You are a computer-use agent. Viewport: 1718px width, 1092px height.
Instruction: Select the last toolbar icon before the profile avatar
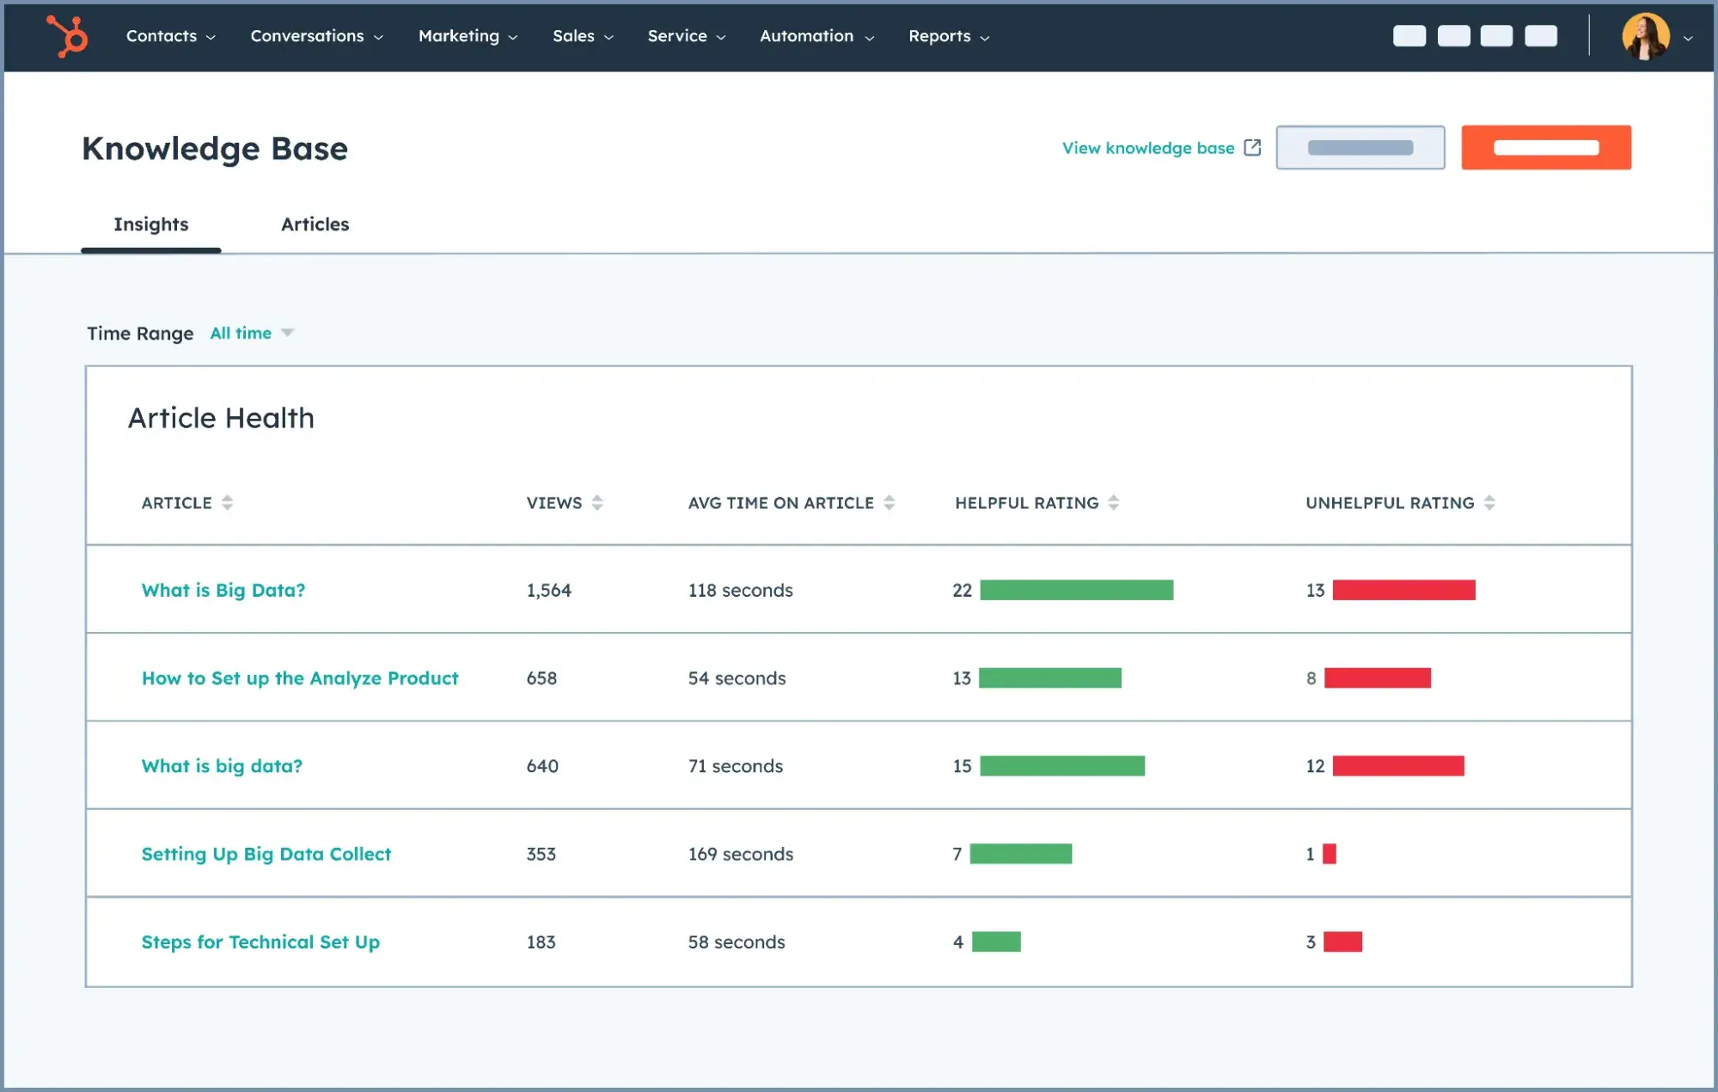tap(1541, 36)
